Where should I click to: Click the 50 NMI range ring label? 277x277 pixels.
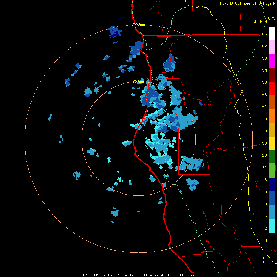pos(138,82)
